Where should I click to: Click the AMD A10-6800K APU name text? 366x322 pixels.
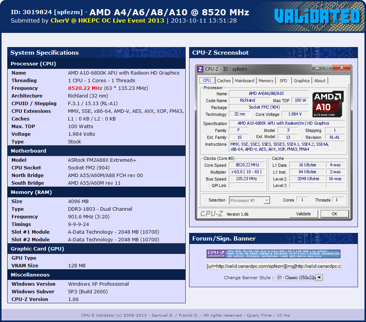(x=124, y=73)
